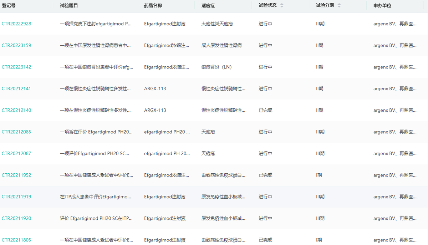Click ARGX-113 in the CTR20212140 row
The width and height of the screenshot is (428, 245).
[155, 110]
